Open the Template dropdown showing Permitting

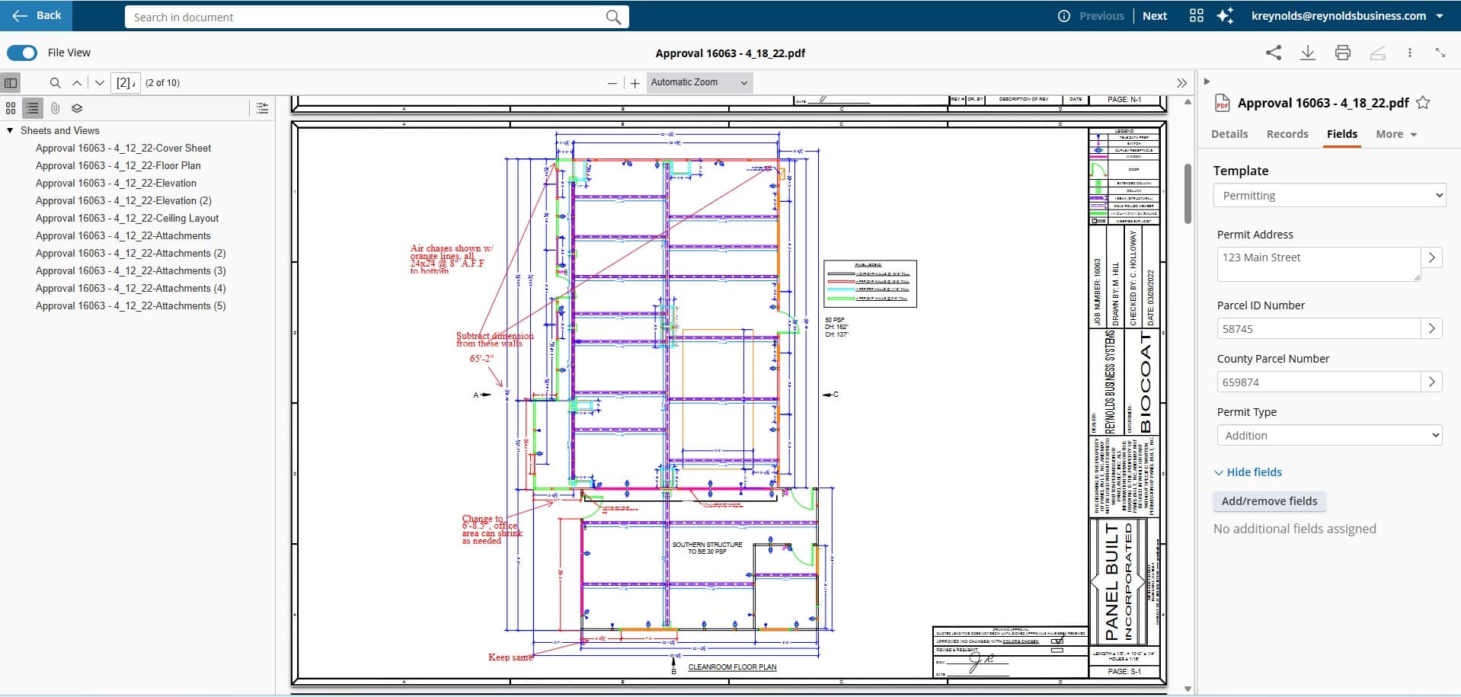[1328, 195]
